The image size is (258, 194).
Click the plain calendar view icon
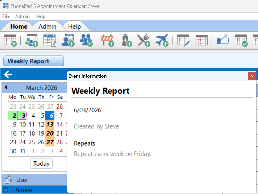[202, 40]
